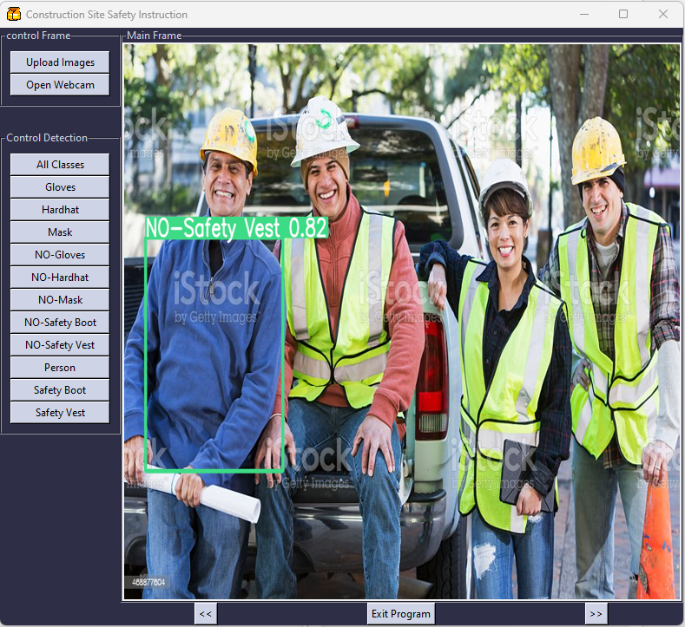The image size is (685, 627).
Task: Pick the NO-Safety Boot filter
Action: click(60, 323)
